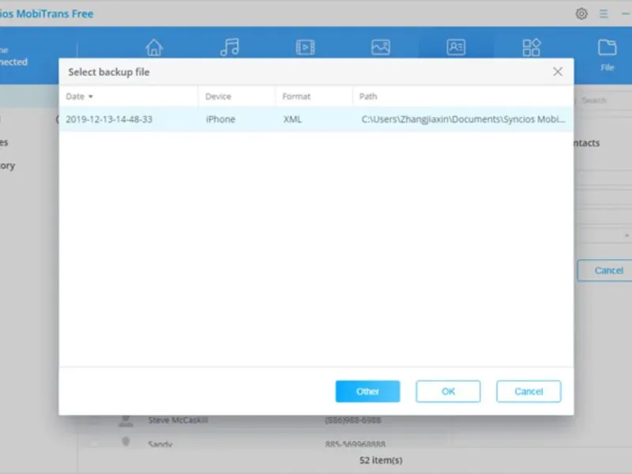Click the XML format cell
Viewport: 632px width, 474px height.
[x=292, y=119]
